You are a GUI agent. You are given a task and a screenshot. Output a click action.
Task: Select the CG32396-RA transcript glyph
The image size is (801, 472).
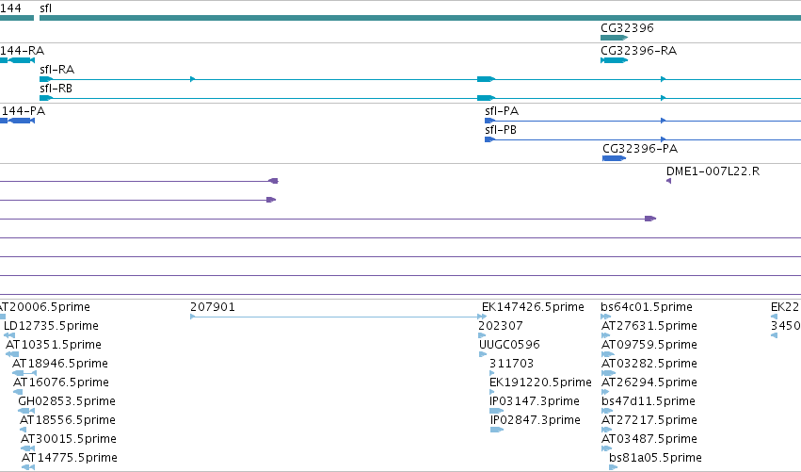[x=614, y=60]
